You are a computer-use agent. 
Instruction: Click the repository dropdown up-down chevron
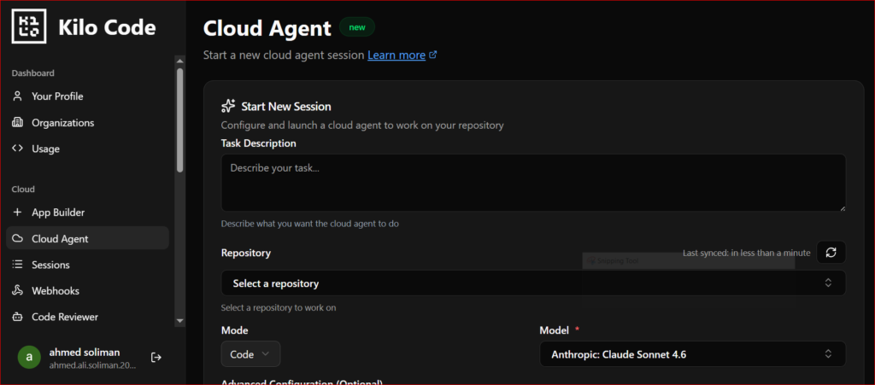828,283
